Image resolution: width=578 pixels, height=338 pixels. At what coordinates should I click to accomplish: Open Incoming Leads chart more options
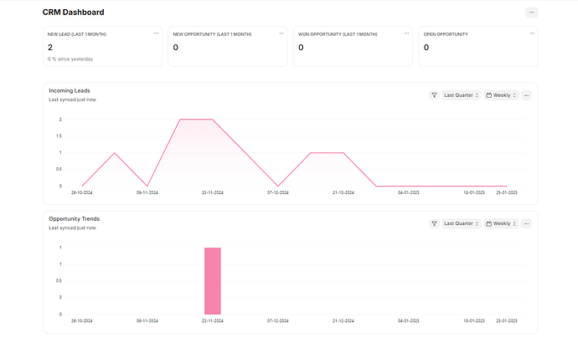tap(526, 95)
